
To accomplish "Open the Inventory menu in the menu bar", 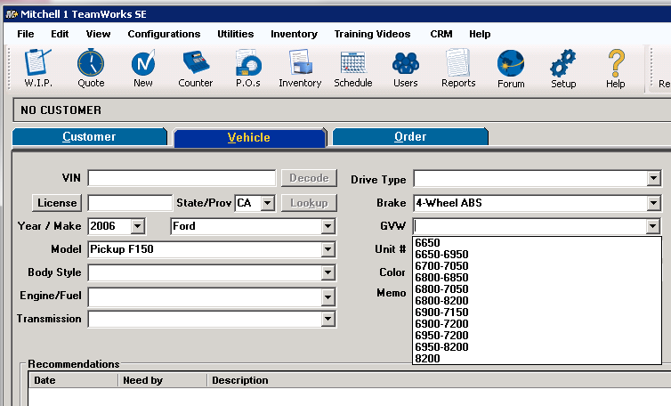I will pos(294,34).
